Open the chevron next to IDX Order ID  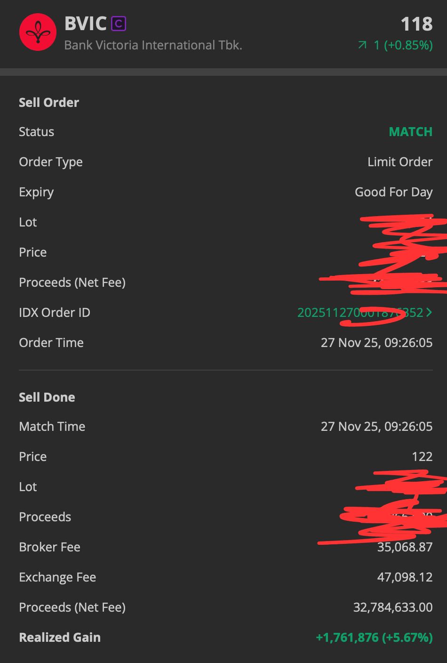click(429, 312)
